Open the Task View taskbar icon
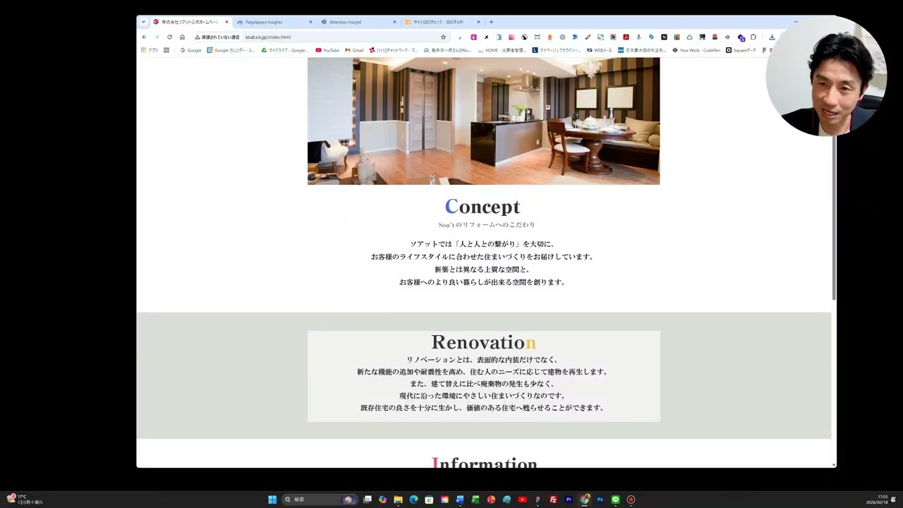Viewport: 903px width, 508px height. (x=367, y=500)
